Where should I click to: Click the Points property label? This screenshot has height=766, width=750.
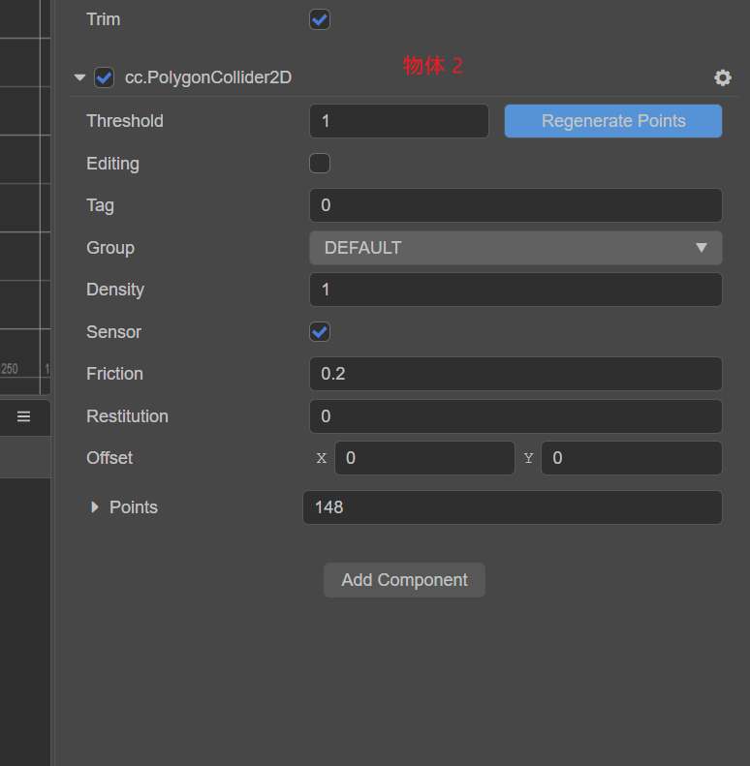coord(134,507)
